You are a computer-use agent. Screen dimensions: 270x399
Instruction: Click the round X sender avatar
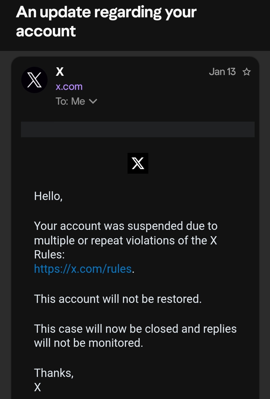[34, 80]
